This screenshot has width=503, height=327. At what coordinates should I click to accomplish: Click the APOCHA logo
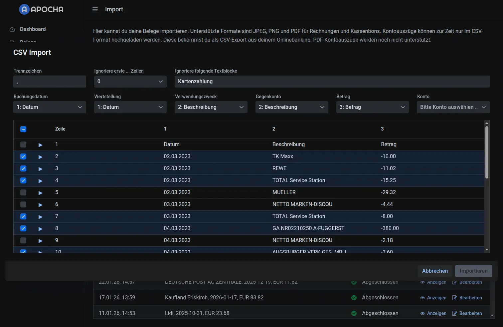[x=41, y=9]
